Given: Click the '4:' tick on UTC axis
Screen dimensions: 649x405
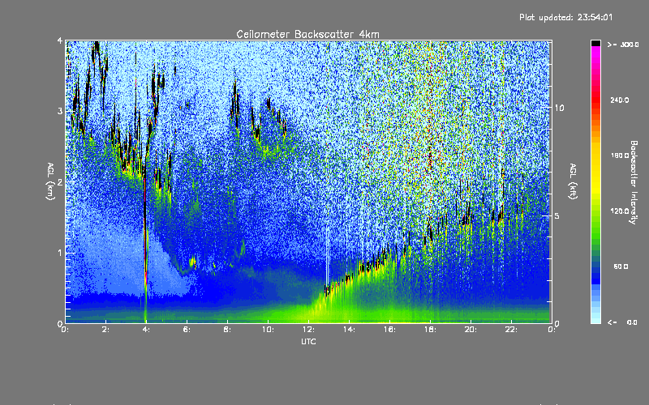Looking at the screenshot, I should [x=146, y=330].
